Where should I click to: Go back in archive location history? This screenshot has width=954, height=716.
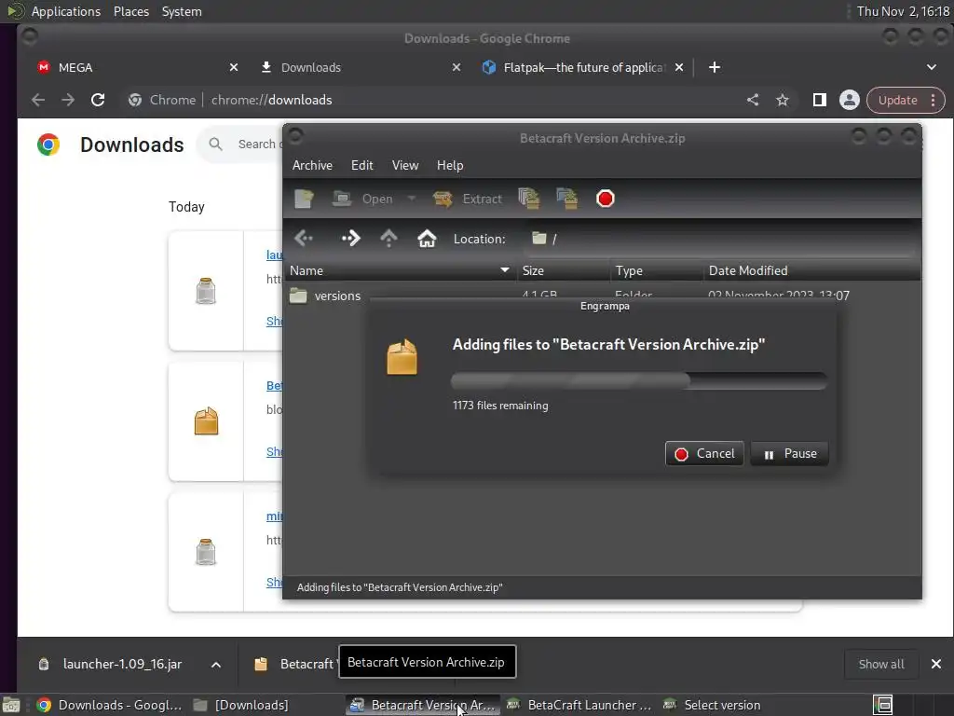pos(304,238)
